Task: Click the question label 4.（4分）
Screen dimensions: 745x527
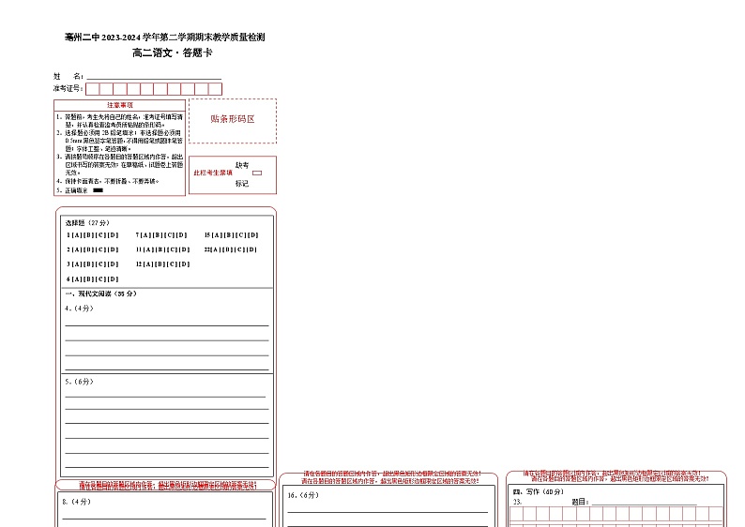Action: tap(79, 309)
